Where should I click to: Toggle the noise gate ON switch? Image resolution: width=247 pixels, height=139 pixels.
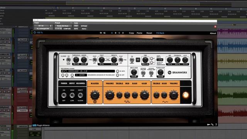pyautogui.click(x=69, y=60)
